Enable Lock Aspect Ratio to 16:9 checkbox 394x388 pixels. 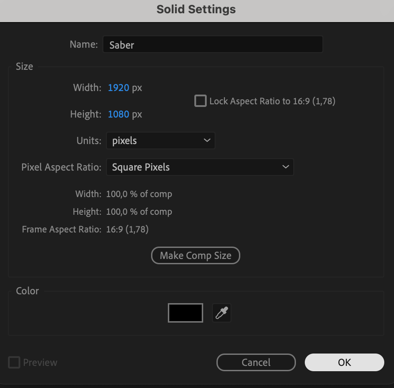click(201, 101)
